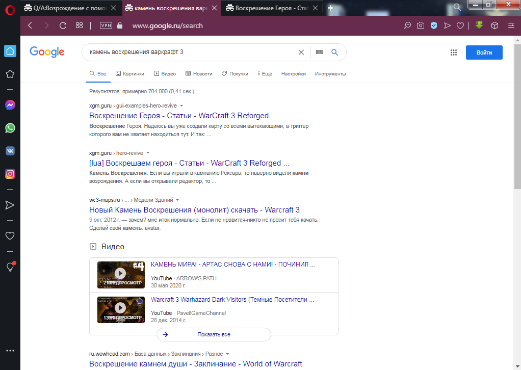Open the search-in-page magnifier icon in toolbar
Screen dimensions: 521x370
tap(407, 25)
